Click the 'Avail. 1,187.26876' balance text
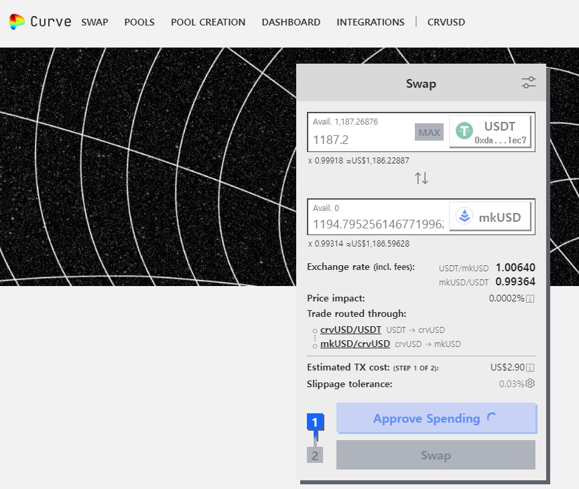Viewport: 579px width, 489px height. (345, 122)
